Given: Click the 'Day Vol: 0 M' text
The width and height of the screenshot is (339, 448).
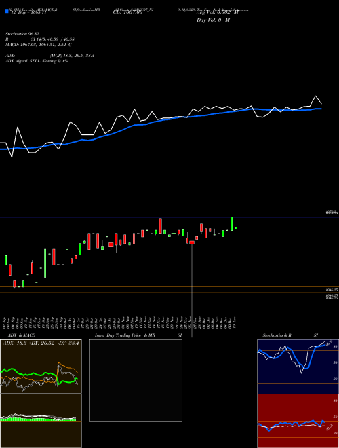Looking at the screenshot, I should [213, 20].
